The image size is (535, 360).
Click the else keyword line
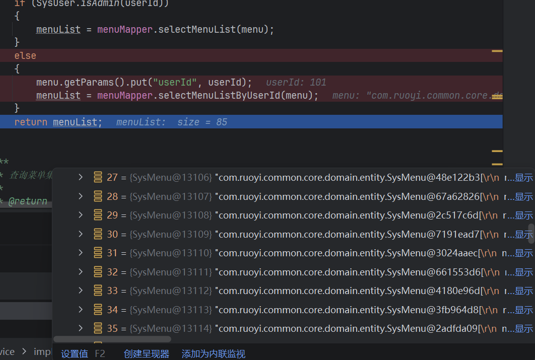coord(251,55)
